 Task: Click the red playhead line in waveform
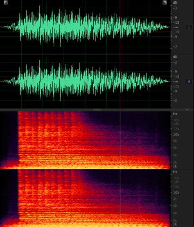120,54
